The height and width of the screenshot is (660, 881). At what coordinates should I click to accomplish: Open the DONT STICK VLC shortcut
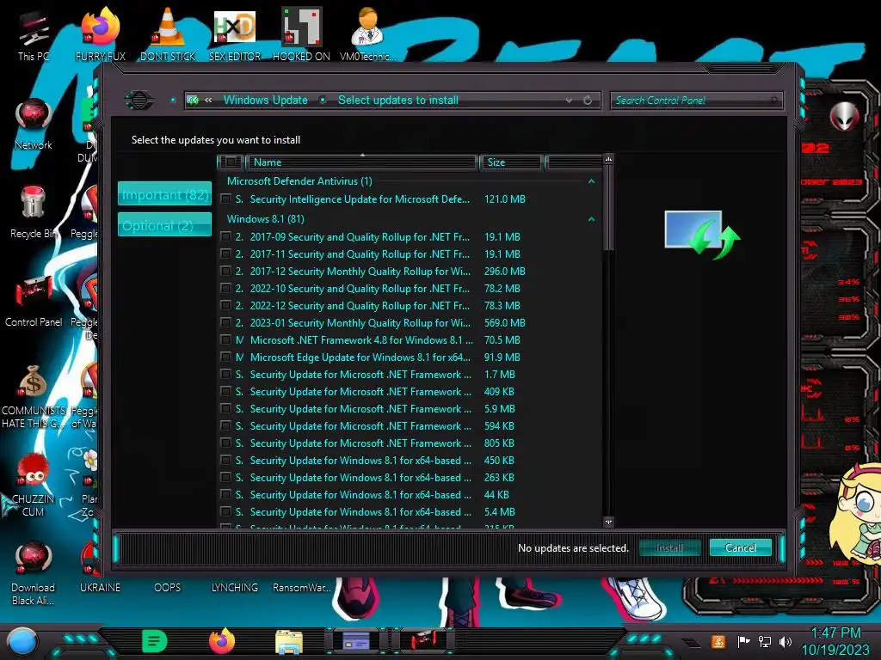tap(168, 34)
